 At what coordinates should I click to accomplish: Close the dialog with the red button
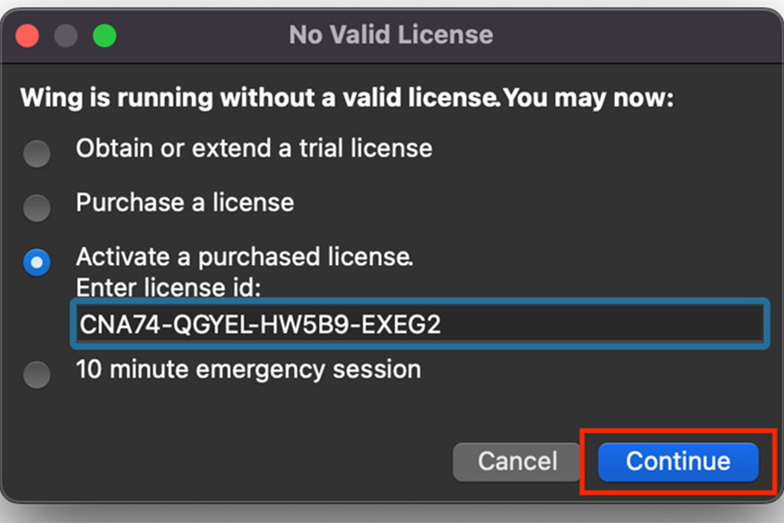click(27, 36)
